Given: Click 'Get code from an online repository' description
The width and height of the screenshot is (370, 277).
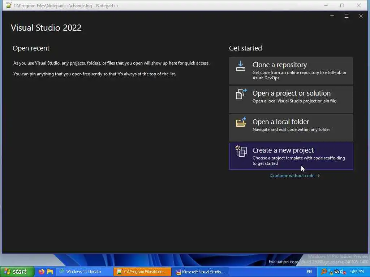Looking at the screenshot, I should click(300, 75).
